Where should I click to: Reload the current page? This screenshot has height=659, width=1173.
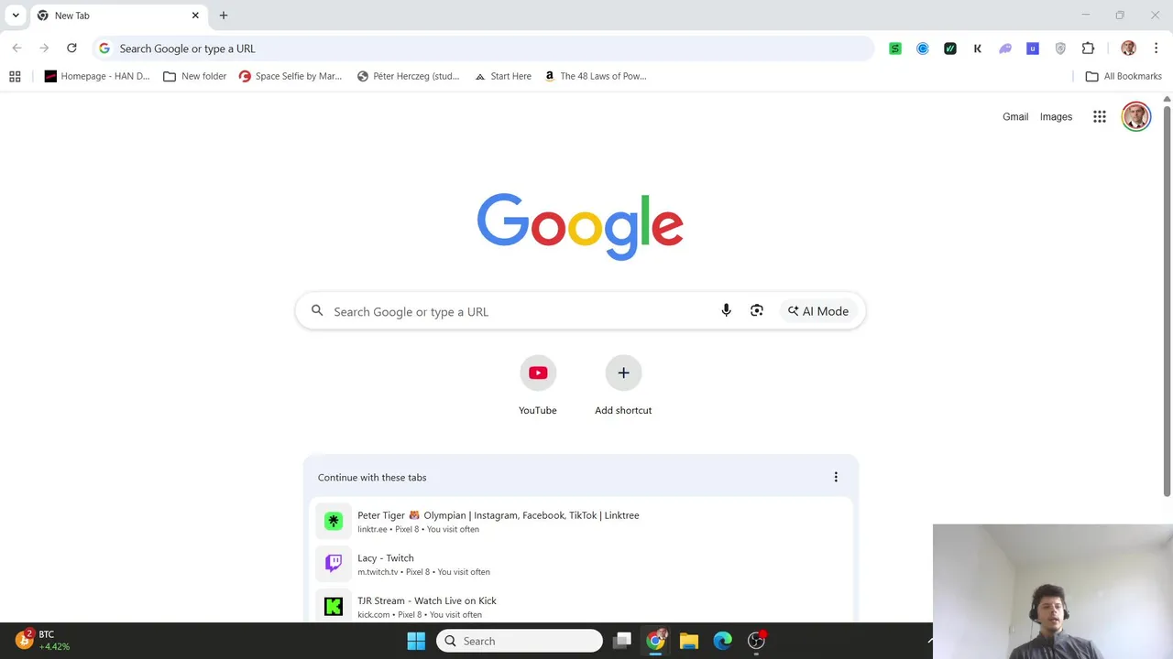(71, 49)
